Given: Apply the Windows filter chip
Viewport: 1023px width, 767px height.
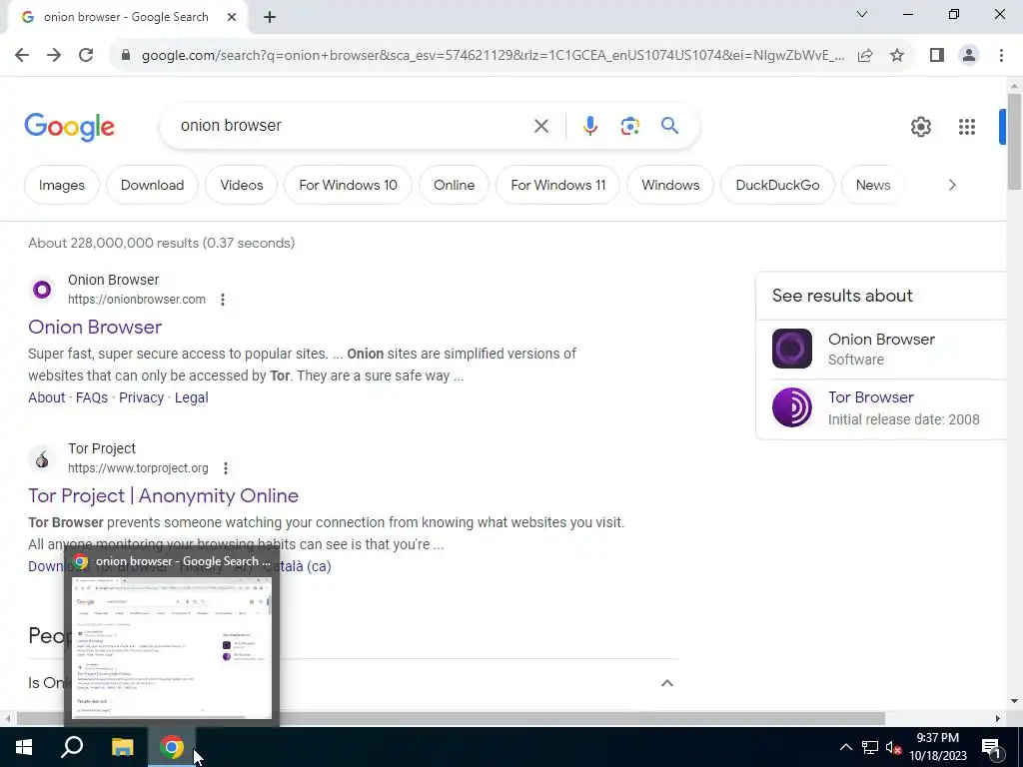Looking at the screenshot, I should (x=670, y=185).
